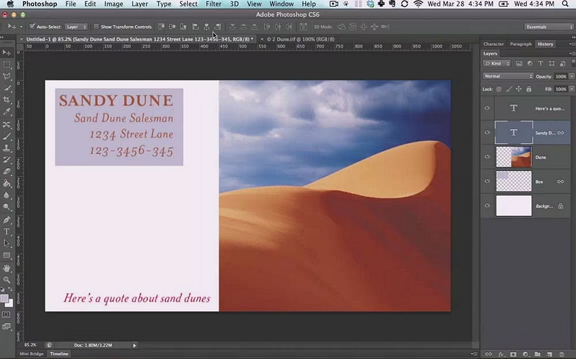Open the Opacity slider dropdown arrow
This screenshot has width=576, height=359.
click(x=571, y=77)
